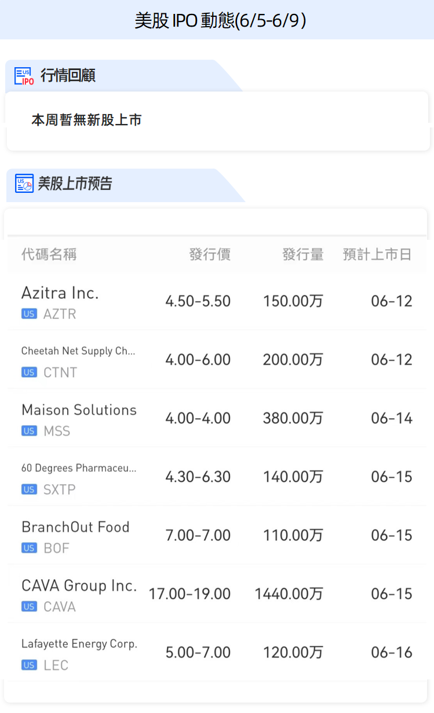This screenshot has height=713, width=434.
Task: Select the Maison Solutions stock name
Action: tap(79, 410)
